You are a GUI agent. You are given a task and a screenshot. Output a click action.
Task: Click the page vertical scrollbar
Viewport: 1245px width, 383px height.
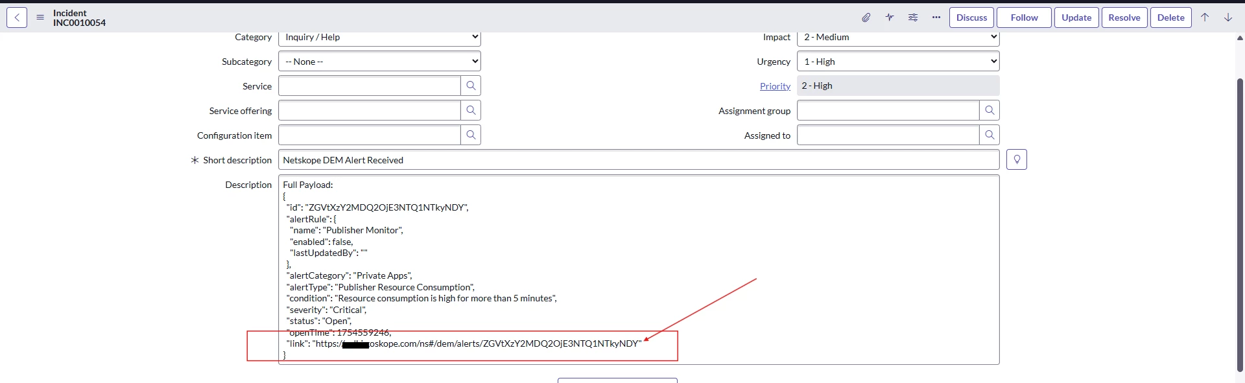[x=1240, y=226]
